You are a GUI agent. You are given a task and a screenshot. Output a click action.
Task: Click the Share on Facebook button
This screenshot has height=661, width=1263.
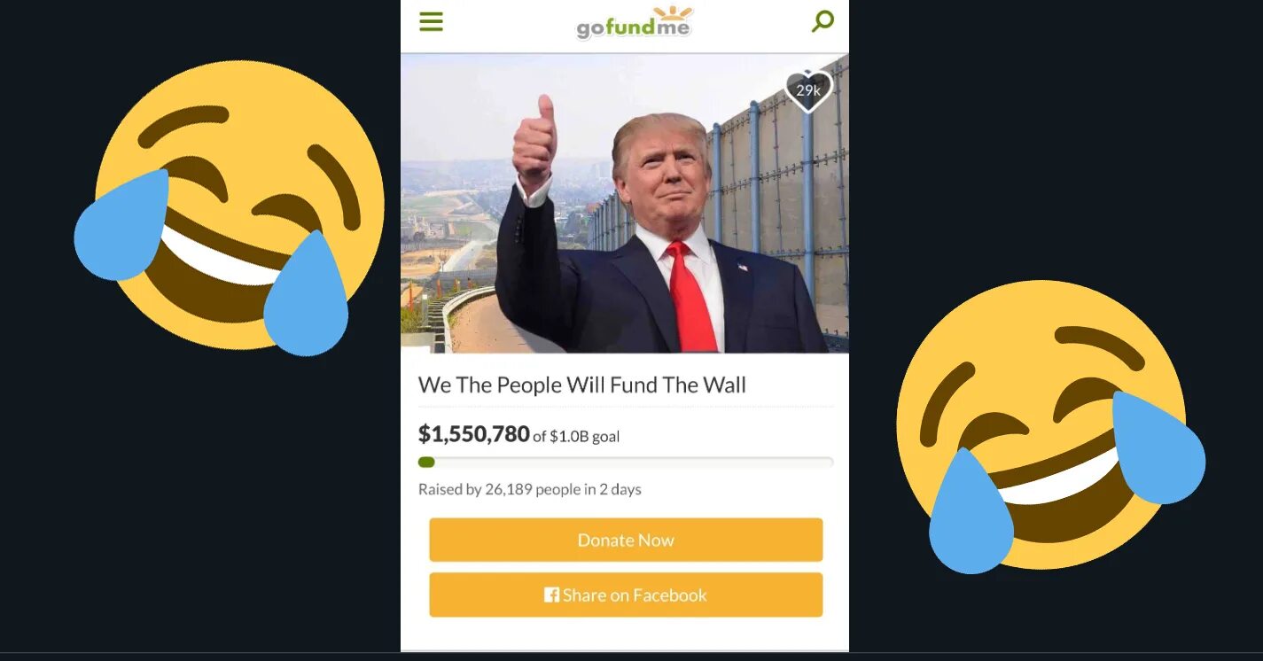(626, 595)
